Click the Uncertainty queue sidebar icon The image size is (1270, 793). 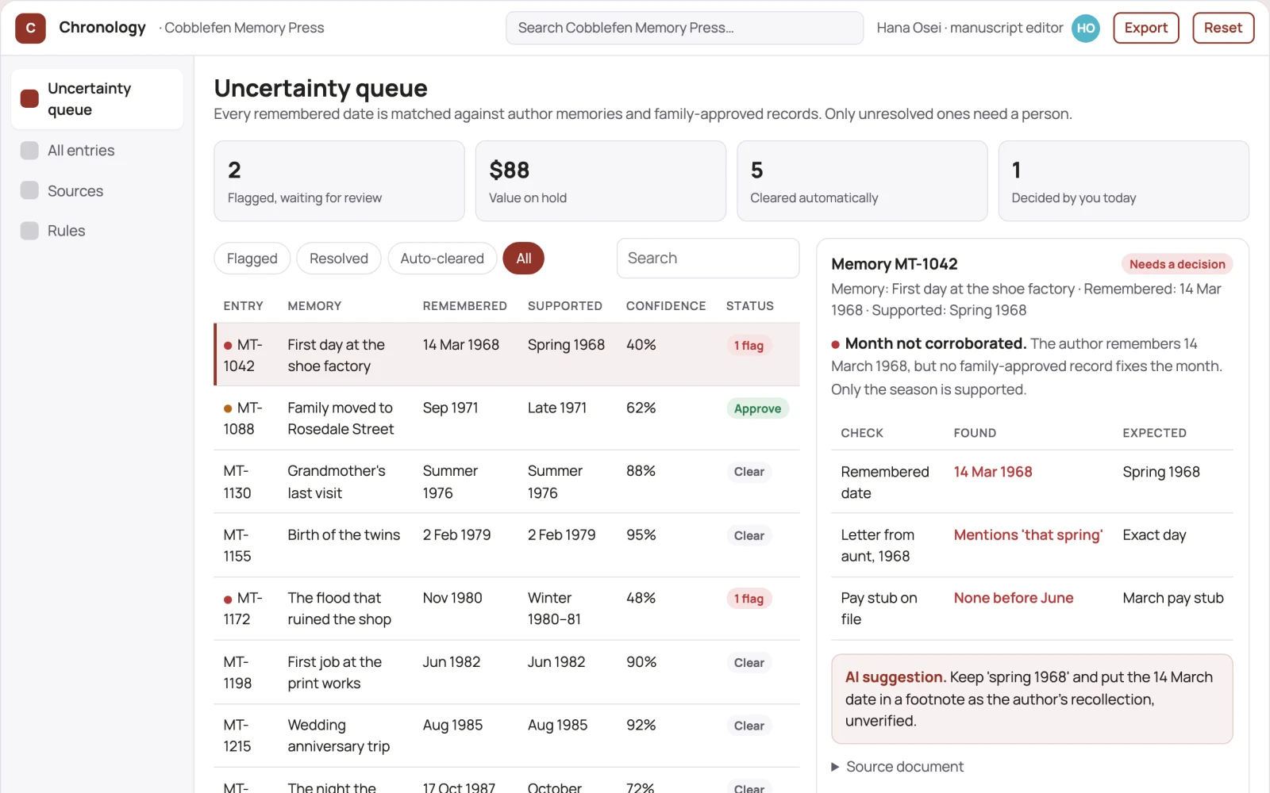click(x=29, y=98)
